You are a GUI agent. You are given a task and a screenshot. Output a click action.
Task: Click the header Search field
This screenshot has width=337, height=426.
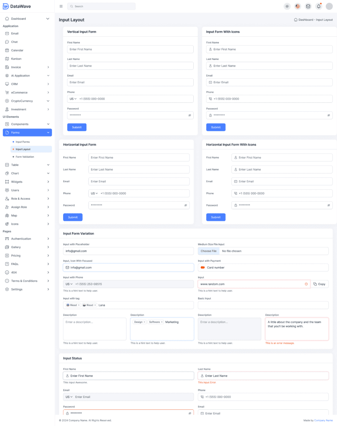coord(101,6)
